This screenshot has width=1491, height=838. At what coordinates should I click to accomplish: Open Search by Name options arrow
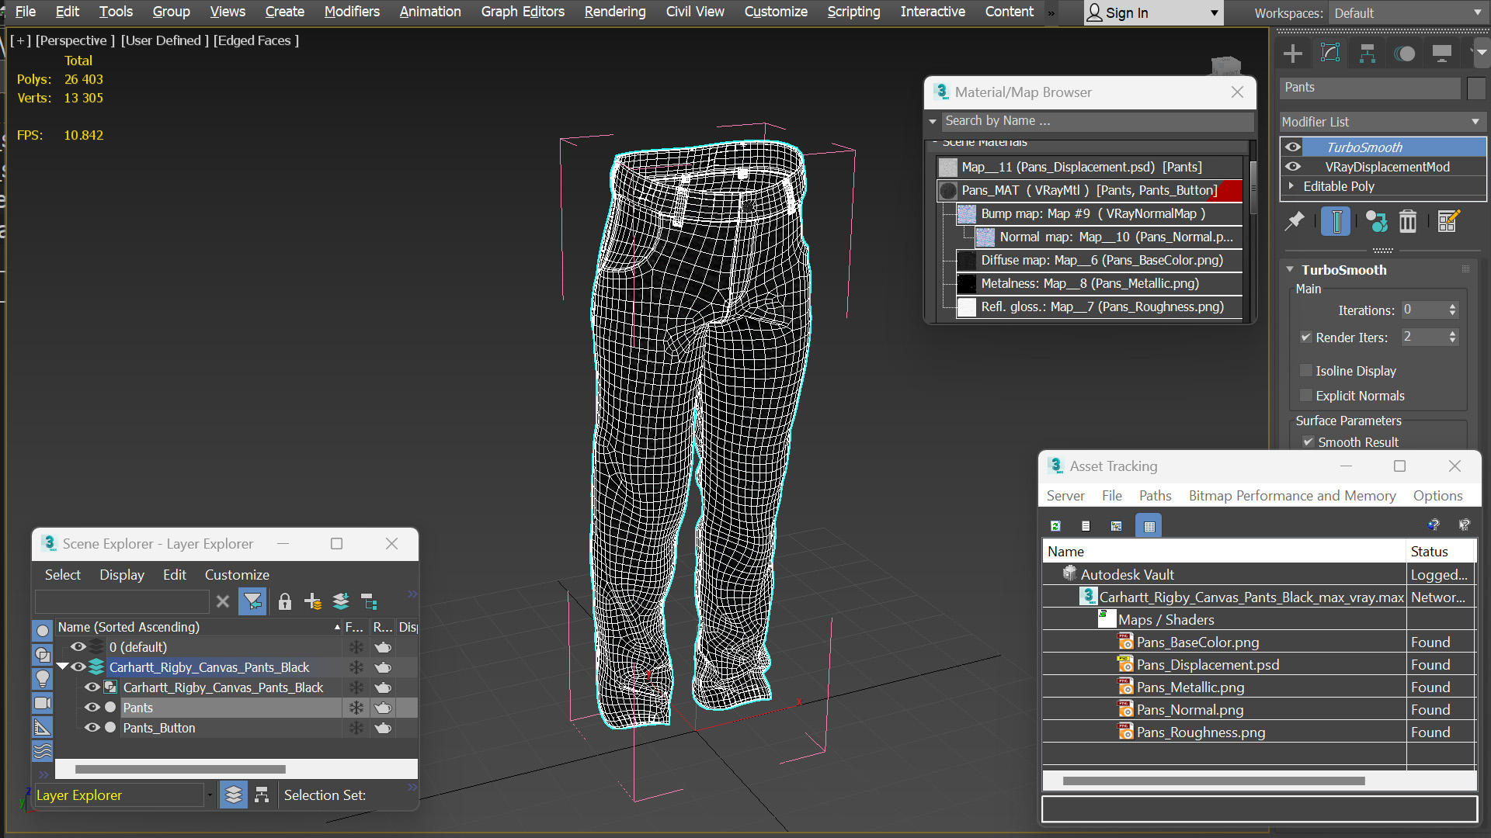coord(933,121)
